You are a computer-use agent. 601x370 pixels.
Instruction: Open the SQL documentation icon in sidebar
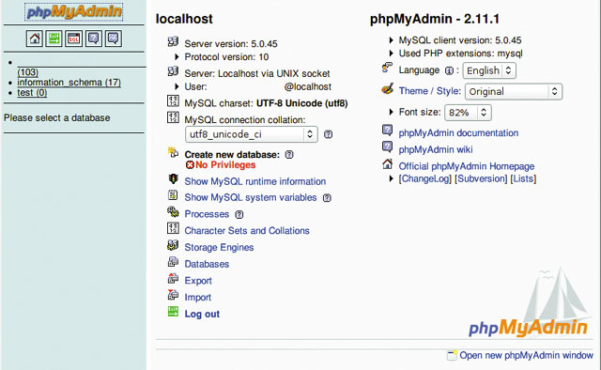[x=114, y=39]
